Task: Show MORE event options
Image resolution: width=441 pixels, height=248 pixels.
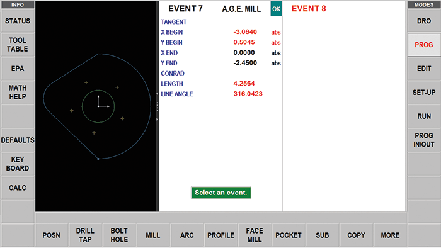Action: pyautogui.click(x=390, y=235)
